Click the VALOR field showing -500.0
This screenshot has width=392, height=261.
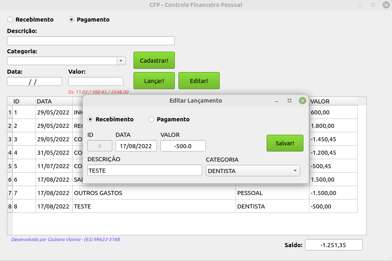pos(183,145)
